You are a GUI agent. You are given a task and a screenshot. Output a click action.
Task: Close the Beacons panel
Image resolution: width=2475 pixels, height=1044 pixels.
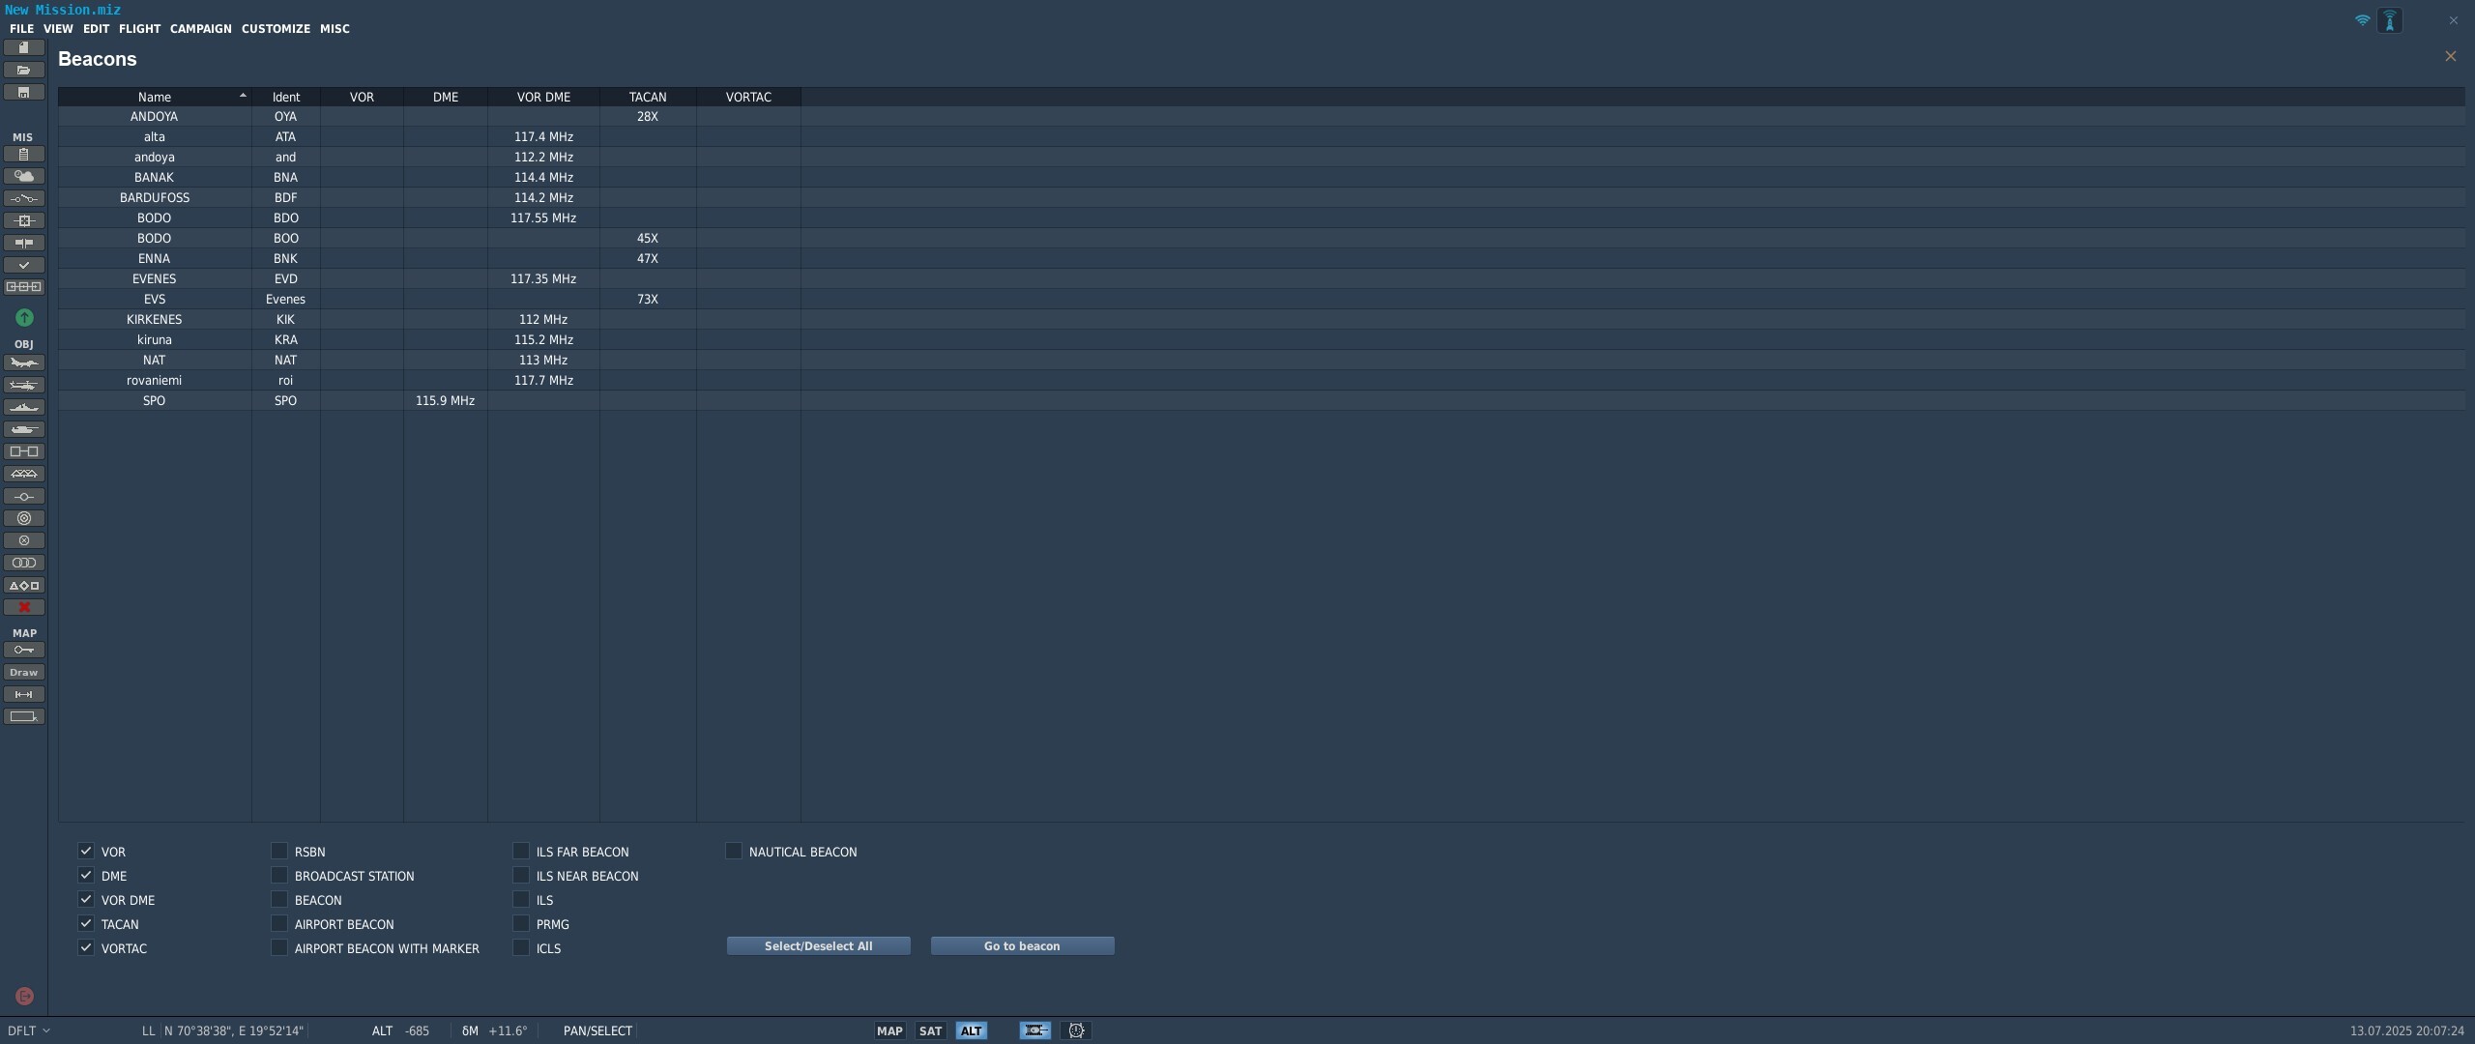2450,56
